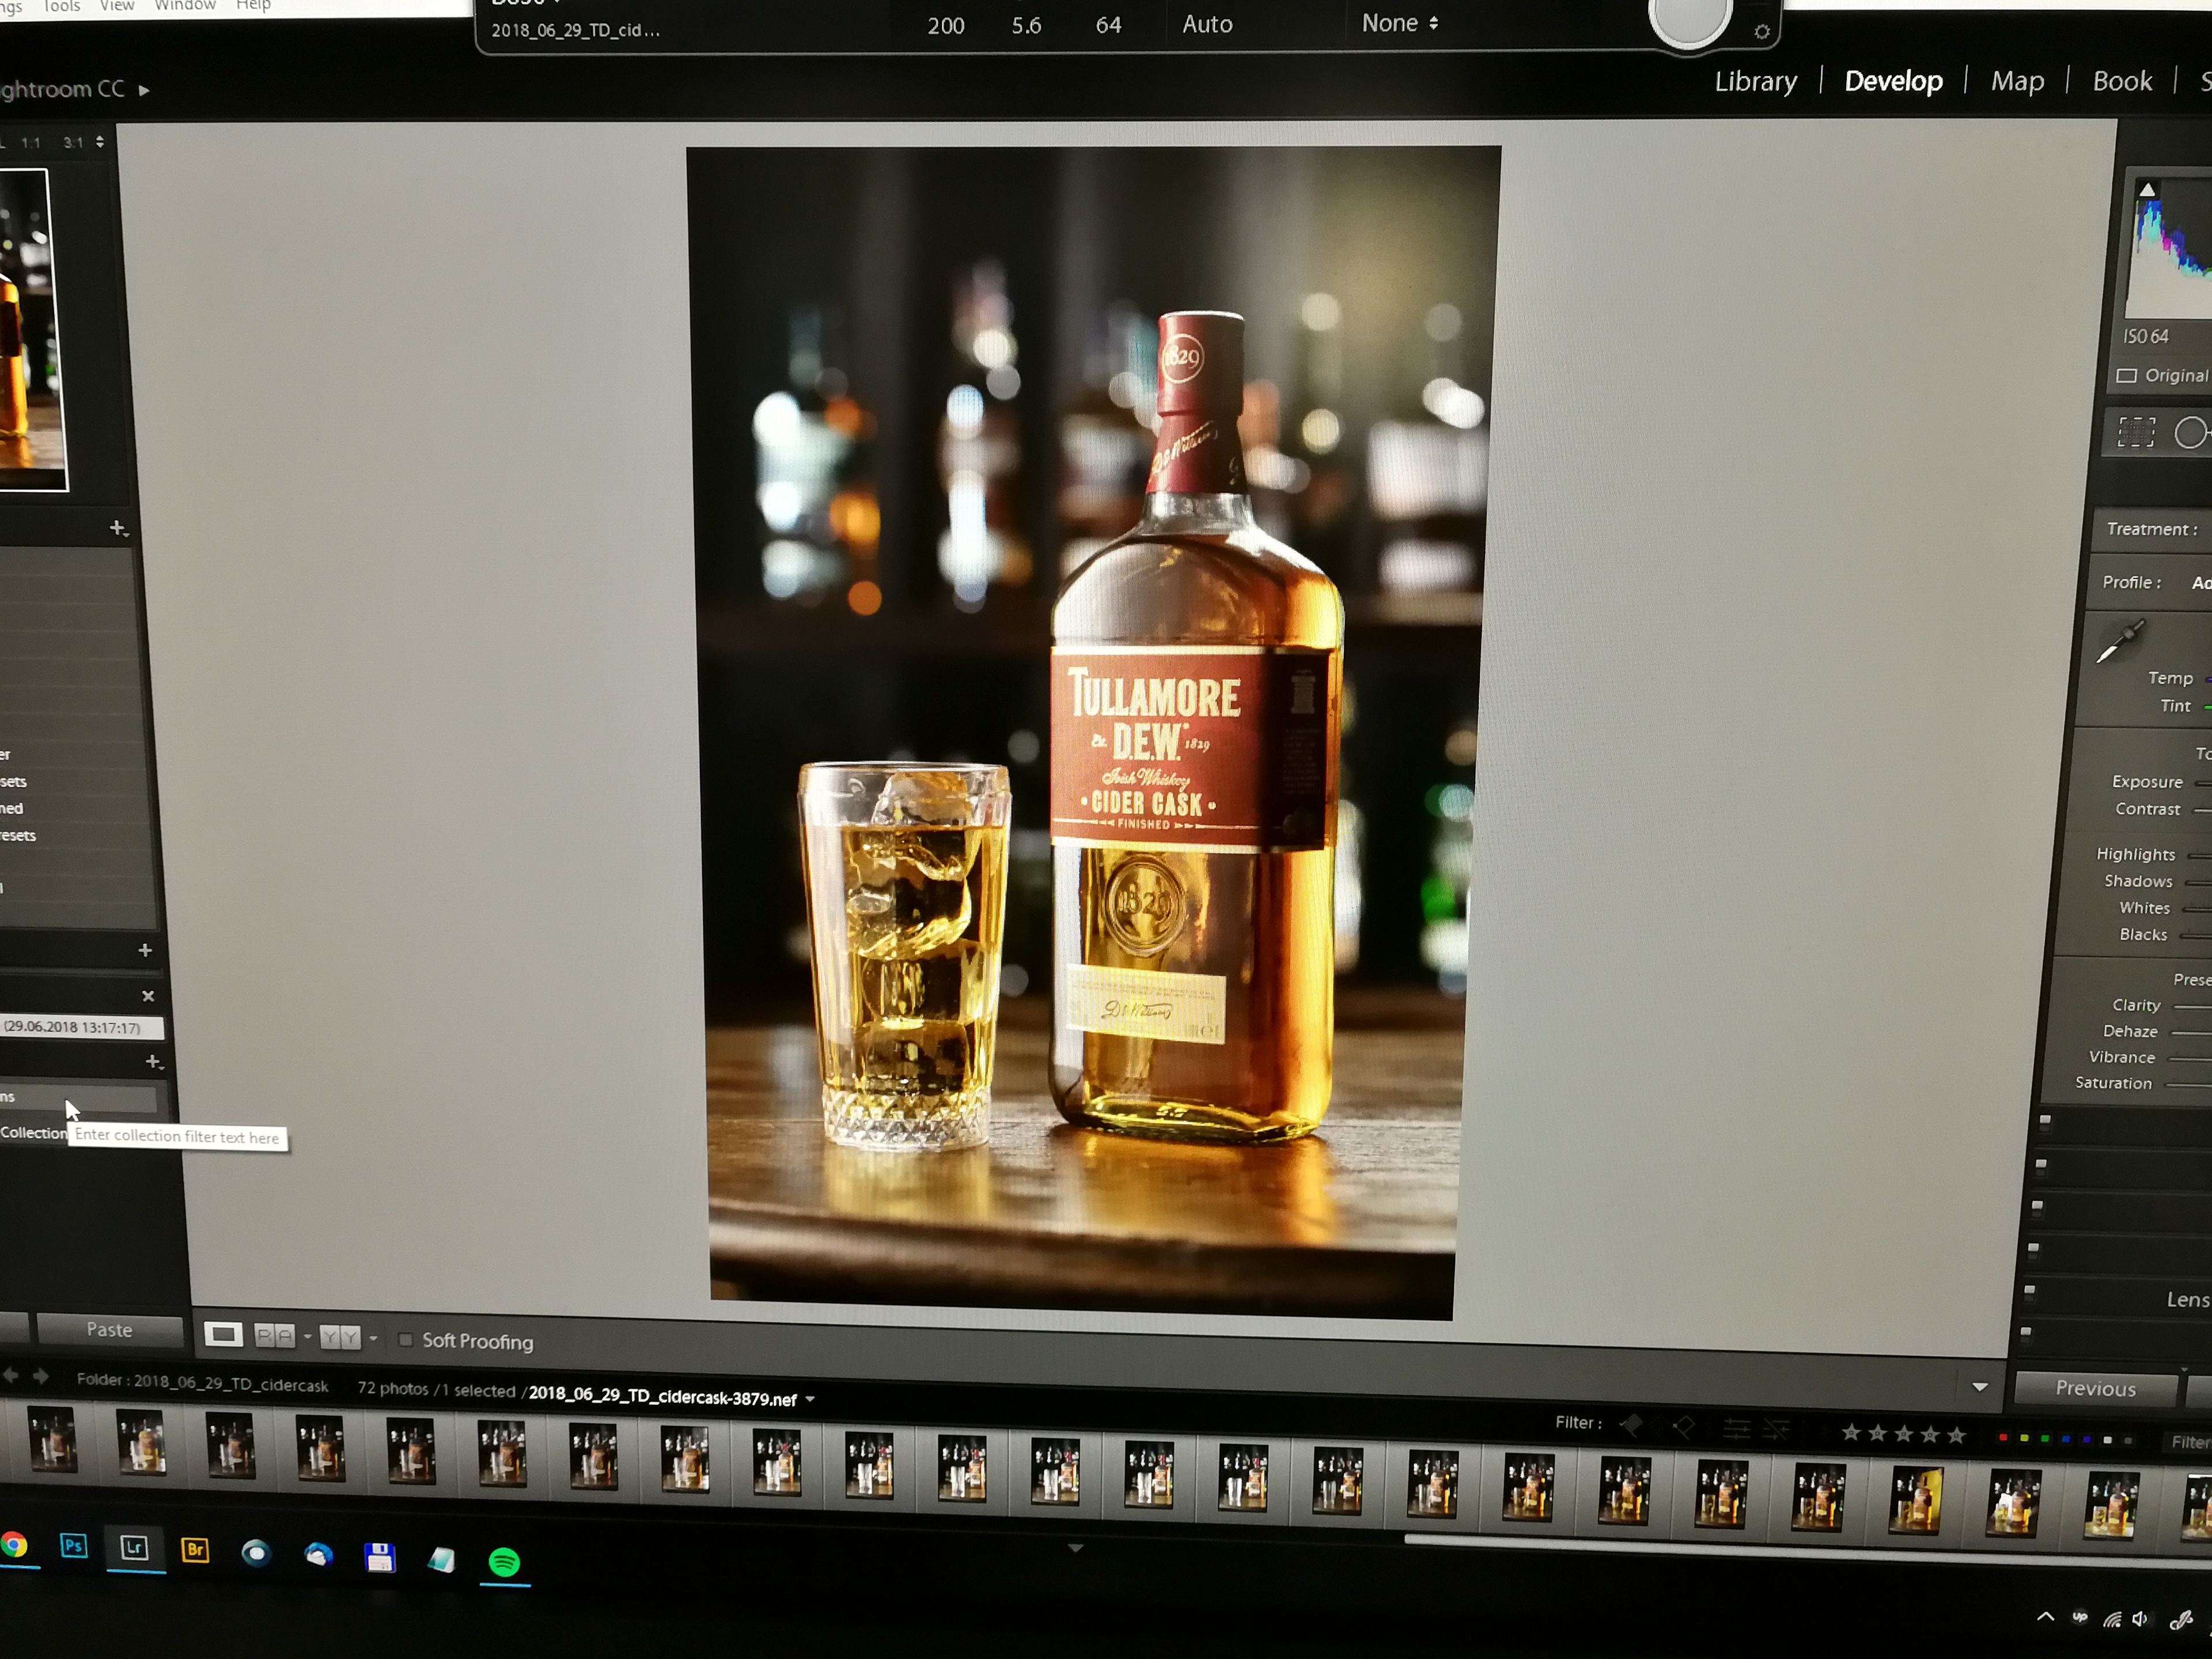Click the volume tray icon
The height and width of the screenshot is (1659, 2212).
click(2140, 1619)
